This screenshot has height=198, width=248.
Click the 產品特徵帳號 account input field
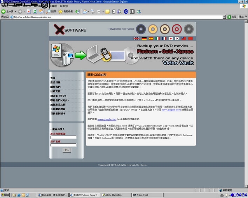coord(63,137)
